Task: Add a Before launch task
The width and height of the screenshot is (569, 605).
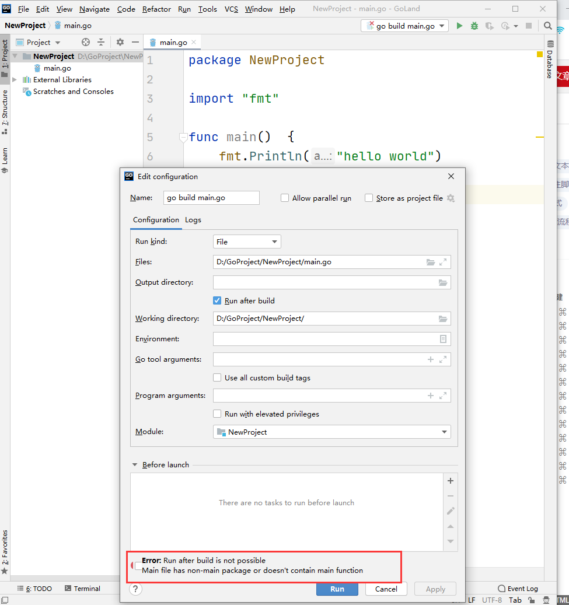Action: click(x=451, y=481)
